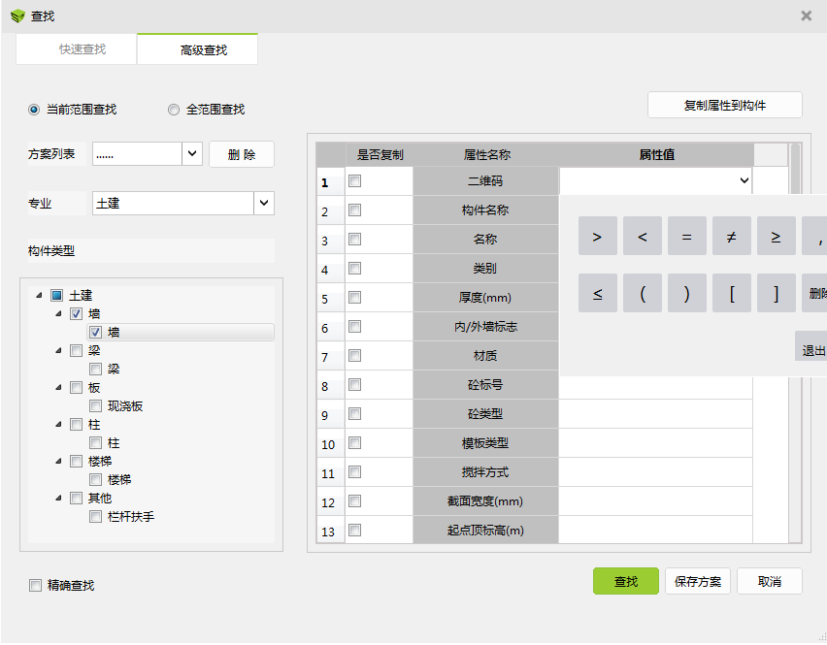Tick the copy checkbox for 材质 row
Image resolution: width=827 pixels, height=645 pixels.
click(355, 356)
